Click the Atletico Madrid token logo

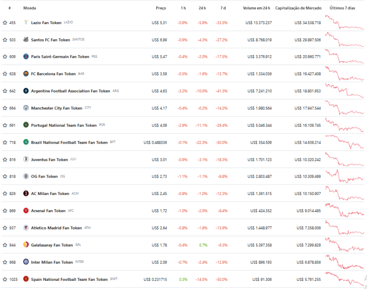pos(26,227)
